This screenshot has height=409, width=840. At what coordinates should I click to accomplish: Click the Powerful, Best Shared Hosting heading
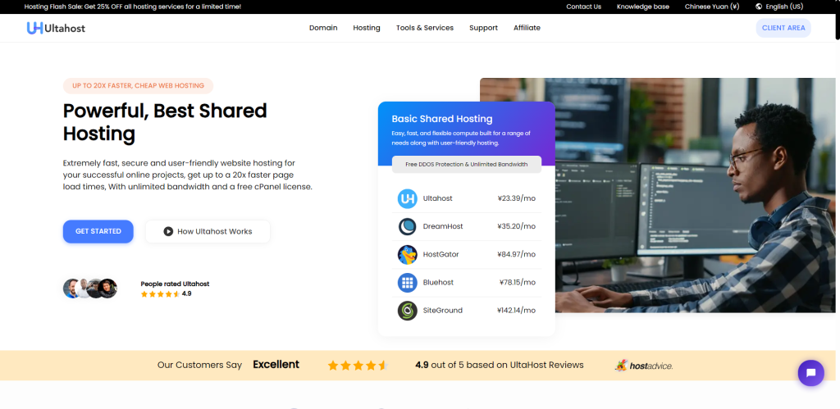click(x=165, y=122)
